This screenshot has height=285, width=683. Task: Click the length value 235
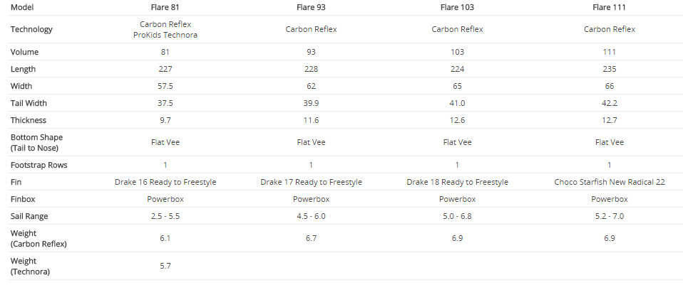pos(609,69)
